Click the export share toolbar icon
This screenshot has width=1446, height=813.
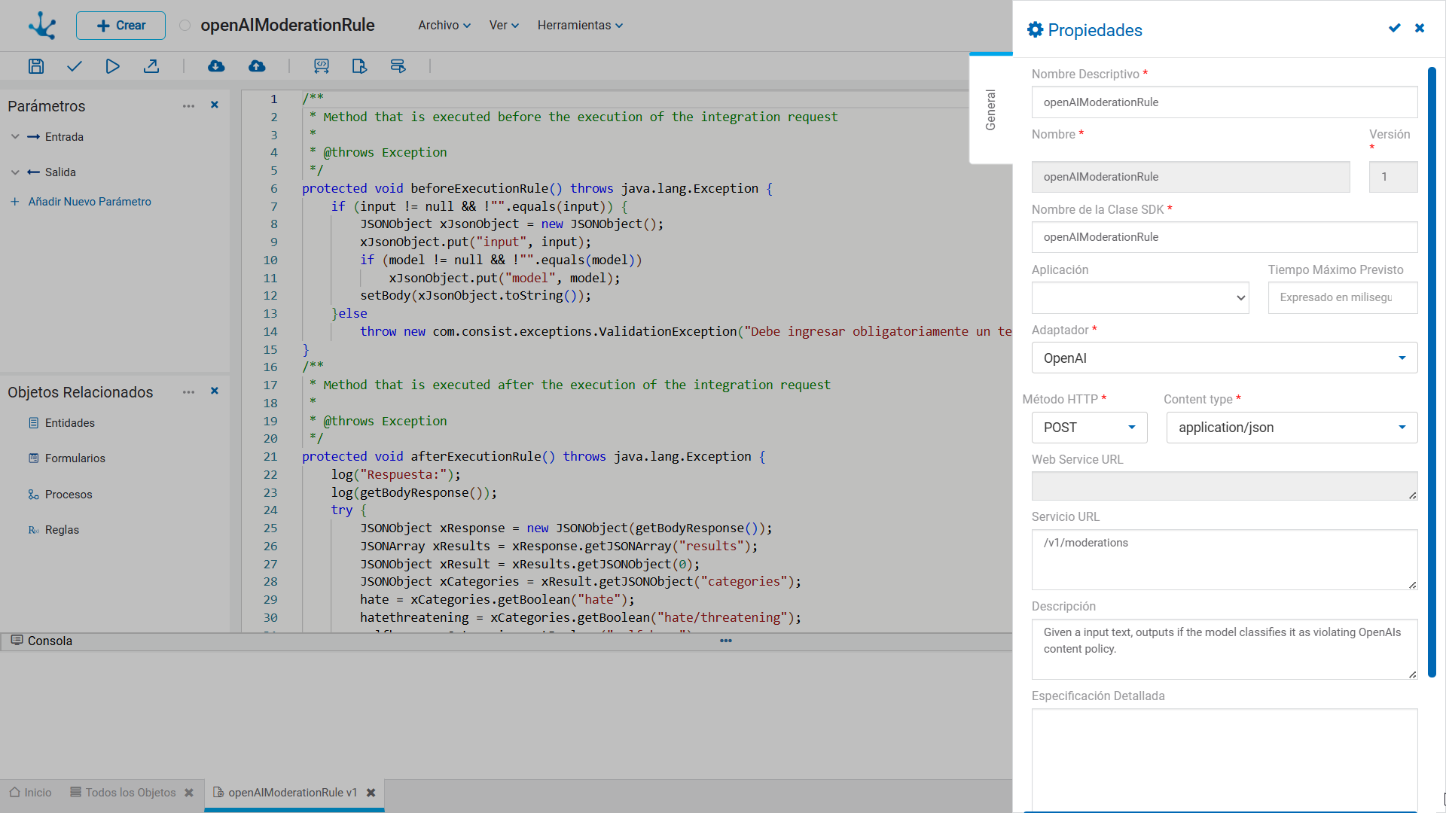tap(151, 66)
